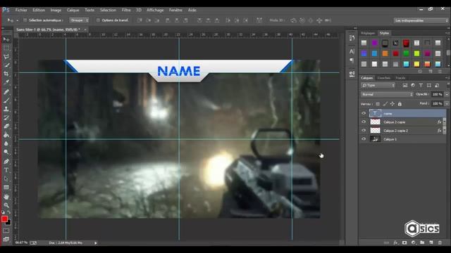Open the Filtre menu
The width and height of the screenshot is (451, 253).
click(126, 10)
